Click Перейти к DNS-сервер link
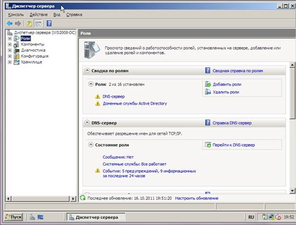The height and width of the screenshot is (225, 296). [x=234, y=145]
